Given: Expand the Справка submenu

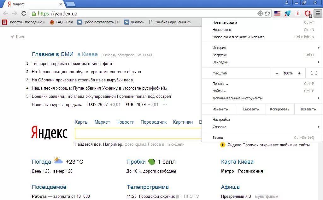Looking at the screenshot, I should (x=262, y=127).
